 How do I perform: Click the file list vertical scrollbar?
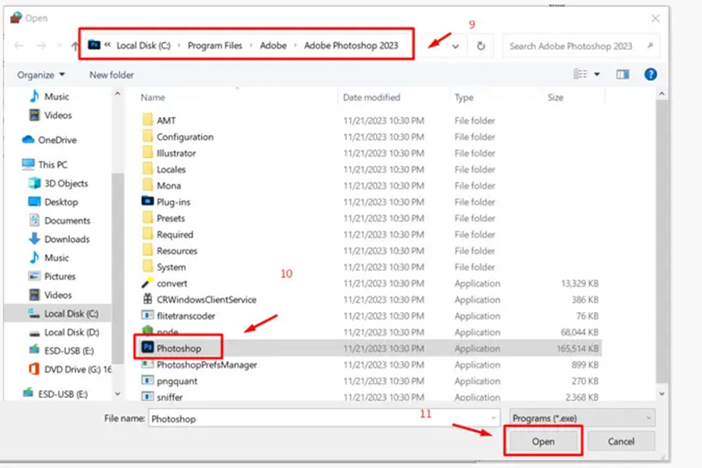click(661, 242)
